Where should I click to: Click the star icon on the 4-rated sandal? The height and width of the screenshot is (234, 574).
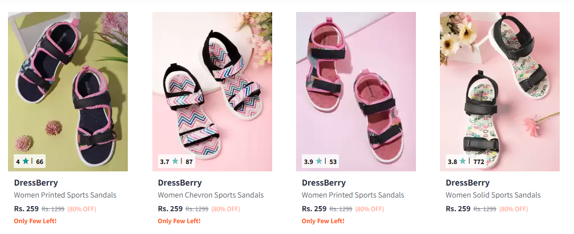click(26, 161)
